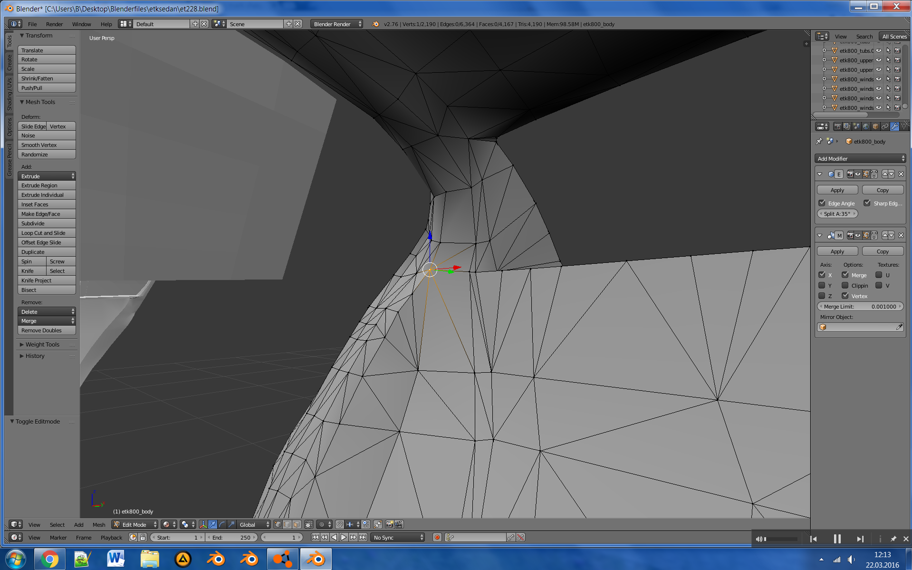The image size is (912, 570).
Task: Copy the Mirror modifier
Action: pyautogui.click(x=883, y=251)
